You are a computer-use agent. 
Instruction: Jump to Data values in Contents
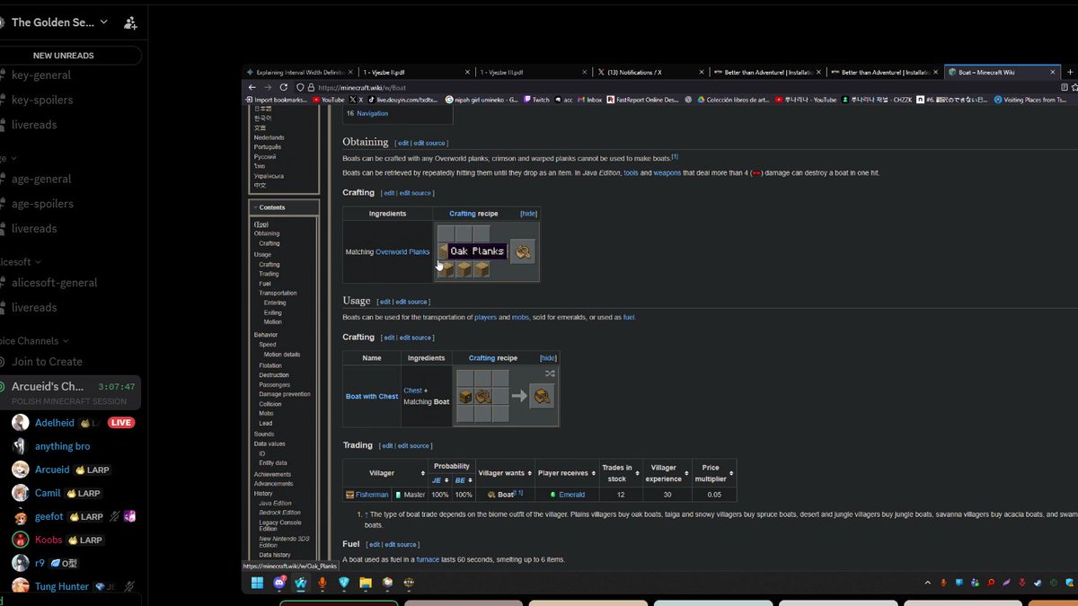(x=269, y=444)
